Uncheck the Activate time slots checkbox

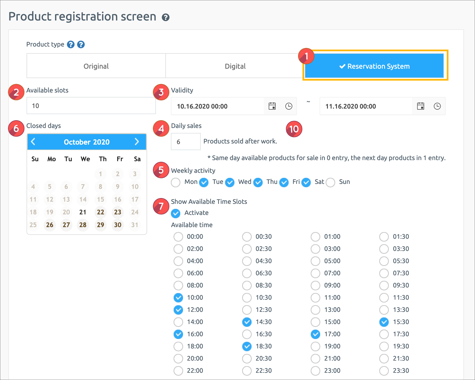[176, 213]
